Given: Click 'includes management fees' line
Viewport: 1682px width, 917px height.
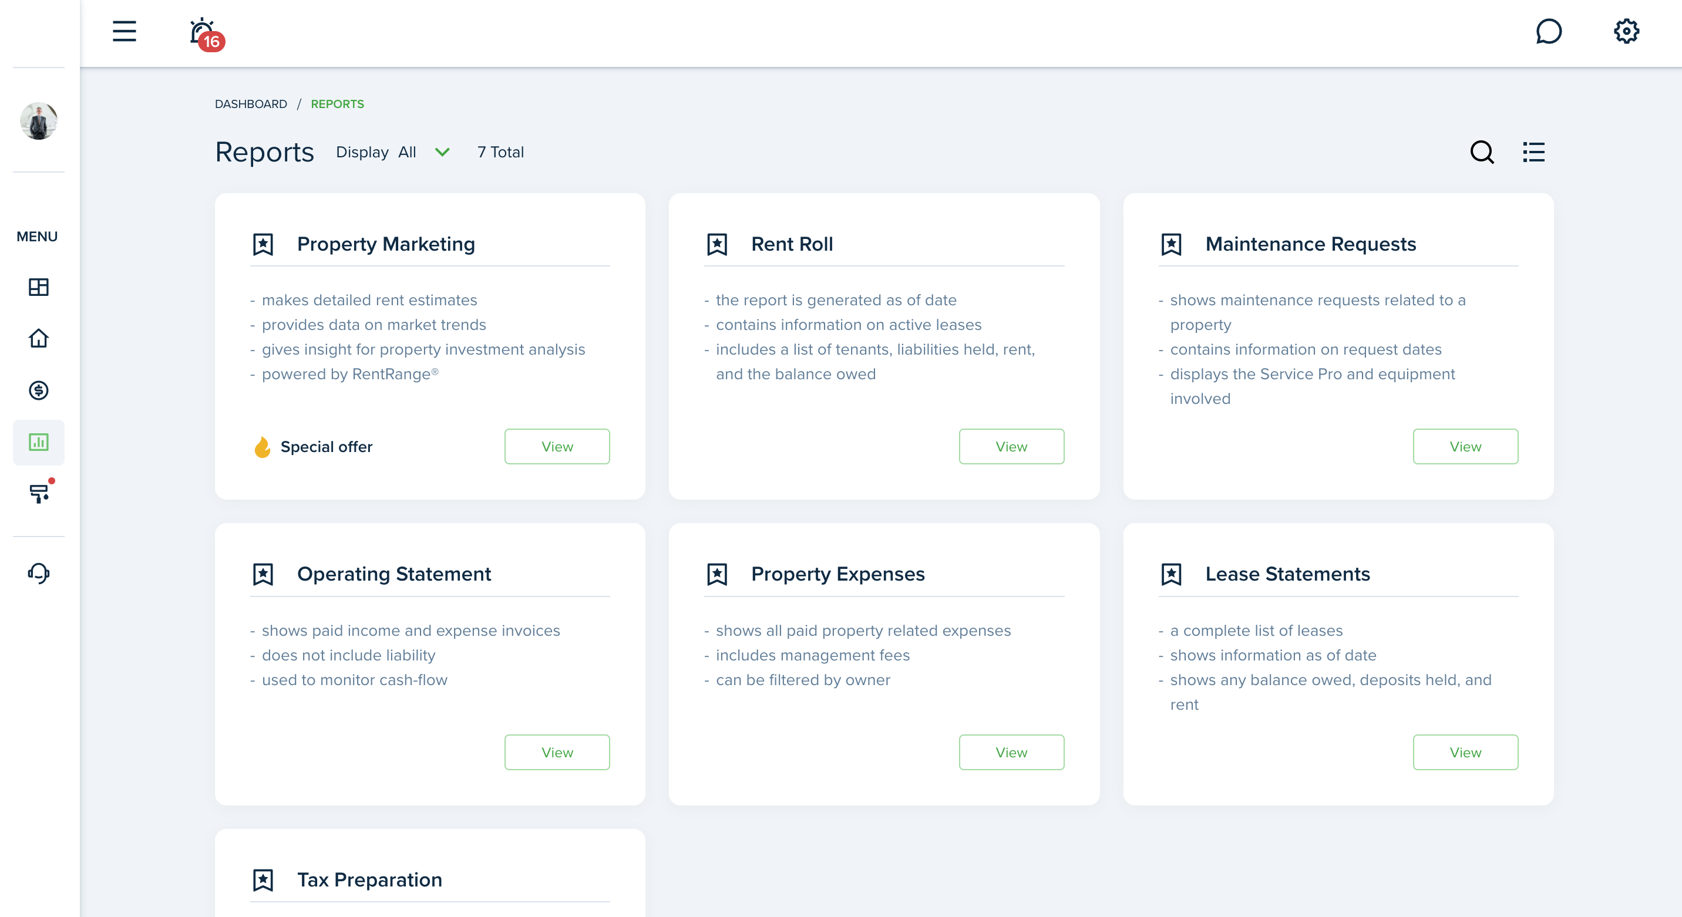Looking at the screenshot, I should coord(813,655).
